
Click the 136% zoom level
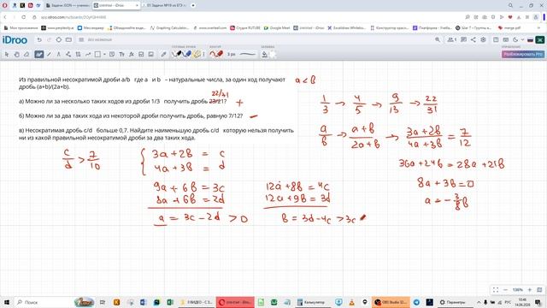(517, 290)
